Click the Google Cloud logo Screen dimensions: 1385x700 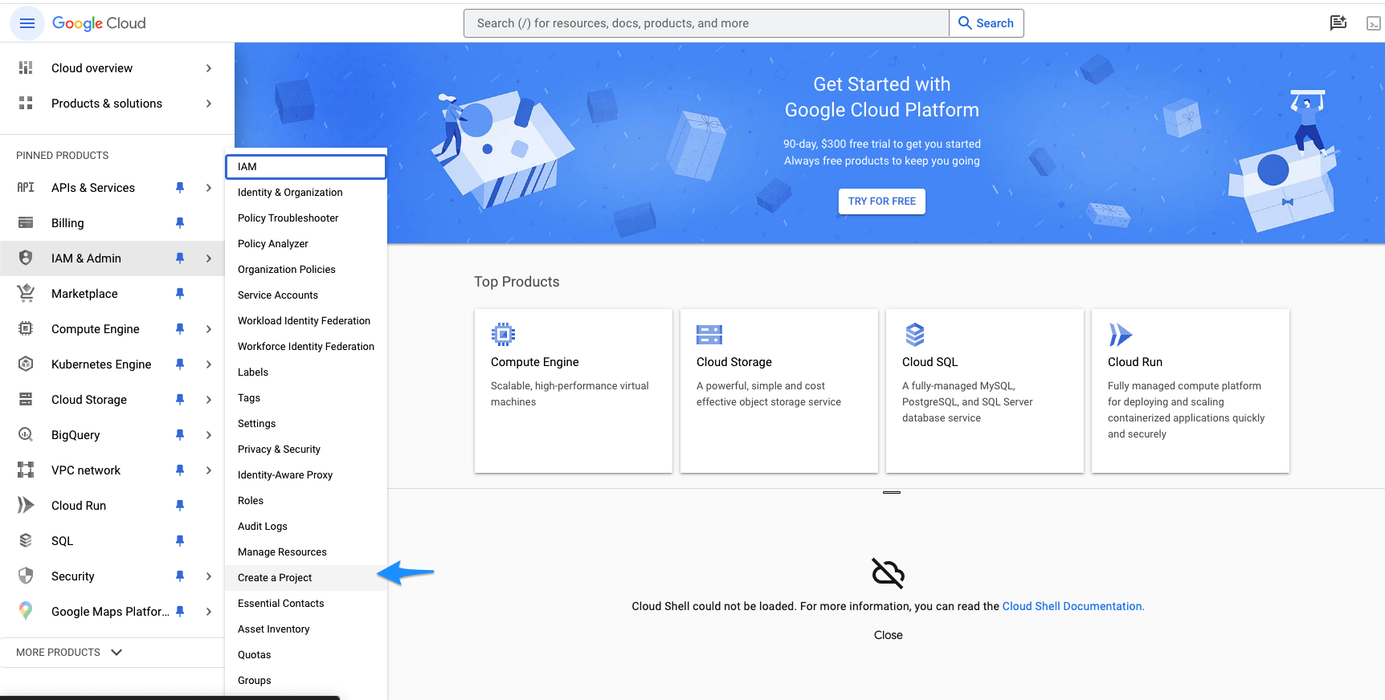[x=99, y=23]
